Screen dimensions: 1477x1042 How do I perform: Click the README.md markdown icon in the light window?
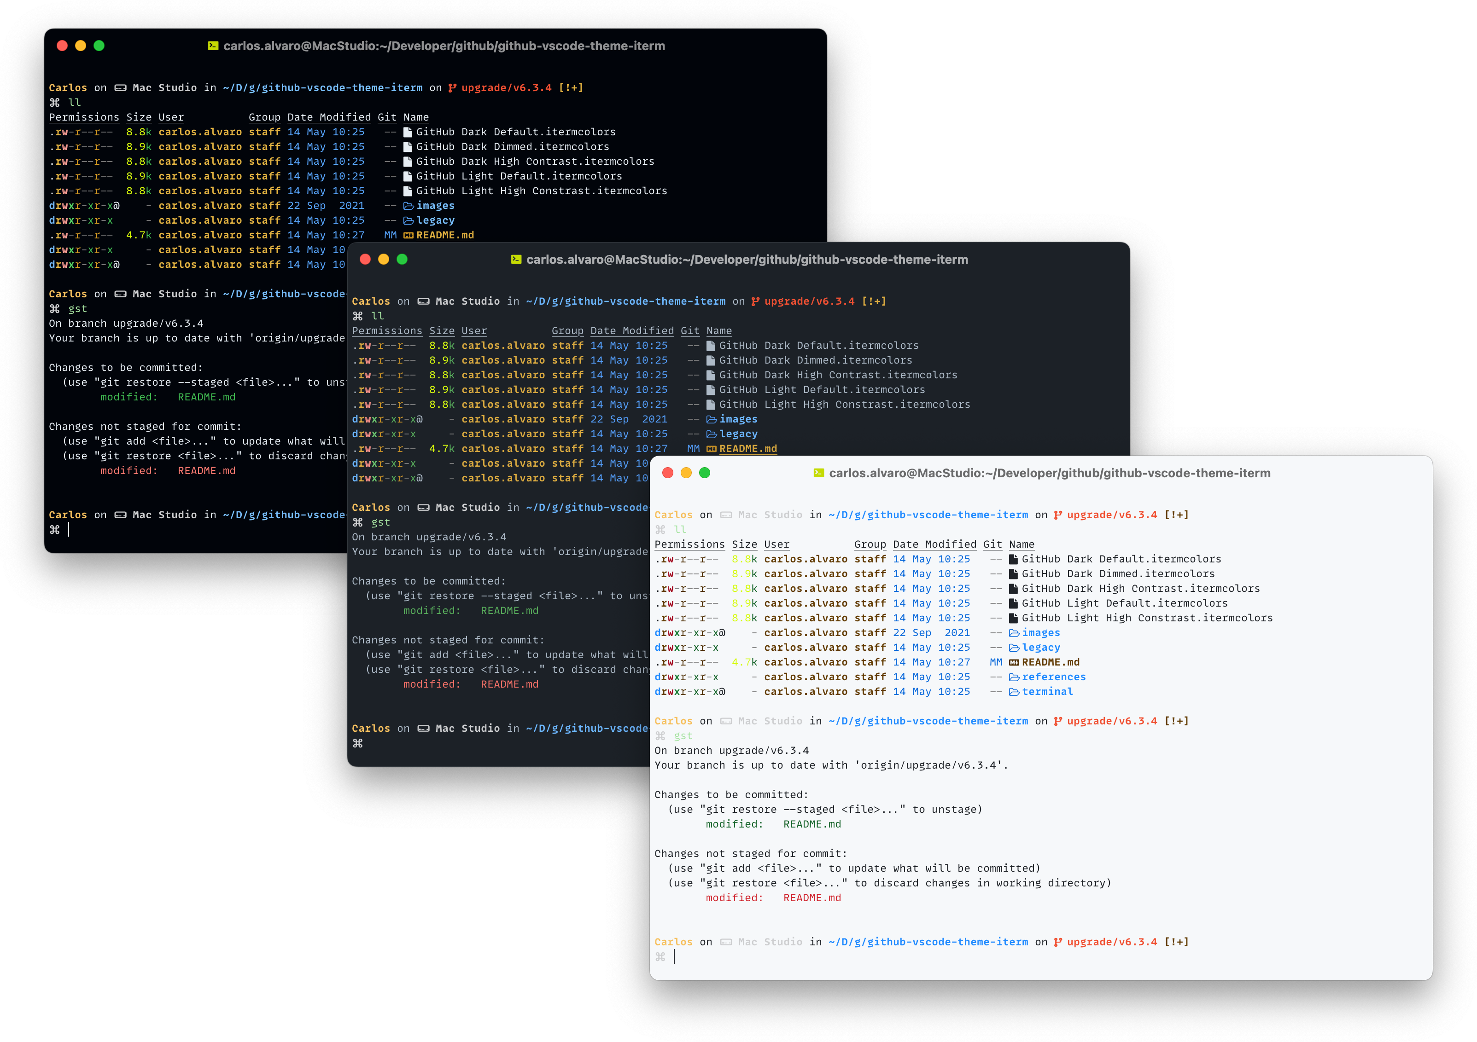1014,662
